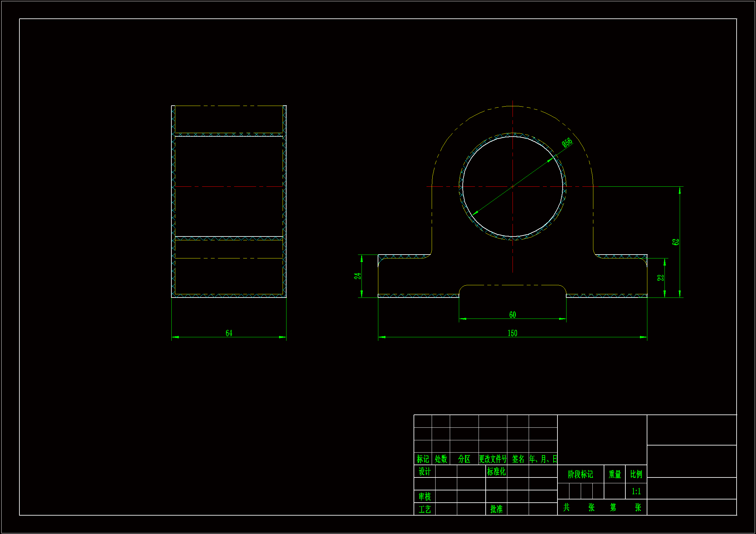Click the 标准化 title block label
Viewport: 756px width, 534px height.
[496, 471]
